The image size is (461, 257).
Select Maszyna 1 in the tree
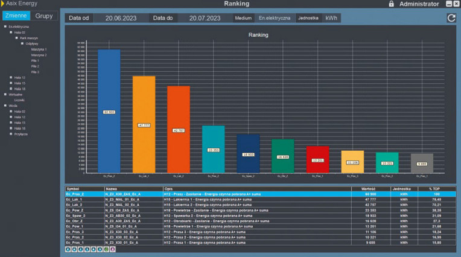pyautogui.click(x=39, y=49)
